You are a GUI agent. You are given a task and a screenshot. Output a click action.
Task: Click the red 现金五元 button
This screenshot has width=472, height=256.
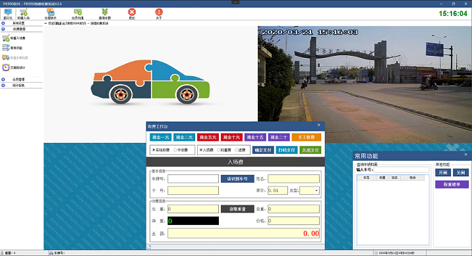208,138
